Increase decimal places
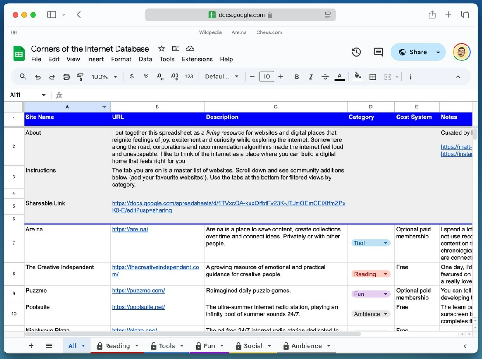Screen dimensions: 482x359 click(x=175, y=77)
